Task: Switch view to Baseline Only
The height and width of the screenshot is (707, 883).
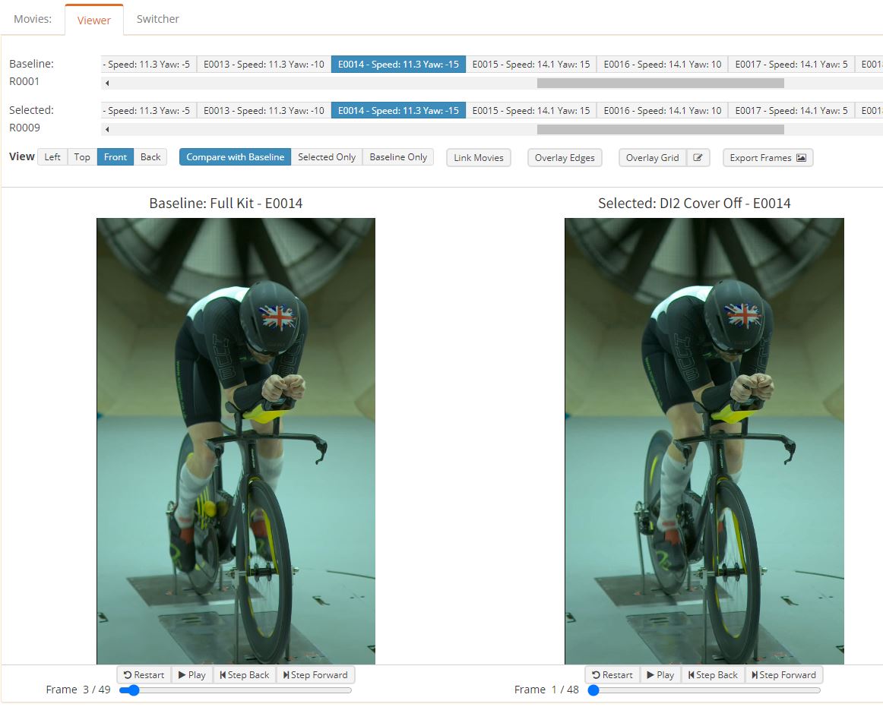Action: pyautogui.click(x=397, y=157)
